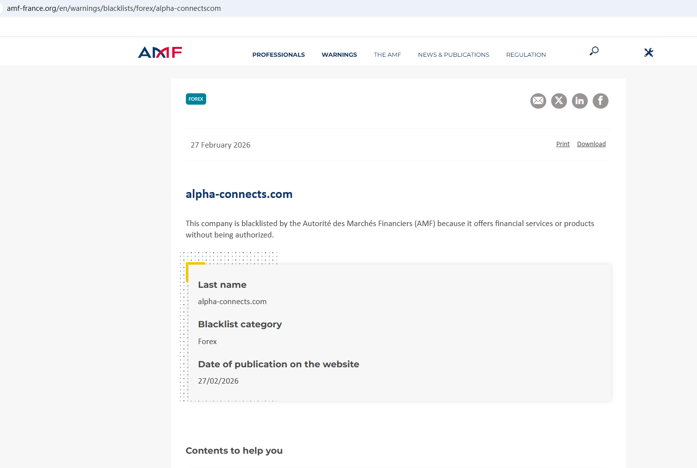697x468 pixels.
Task: Share the warning on Facebook
Action: click(x=600, y=101)
